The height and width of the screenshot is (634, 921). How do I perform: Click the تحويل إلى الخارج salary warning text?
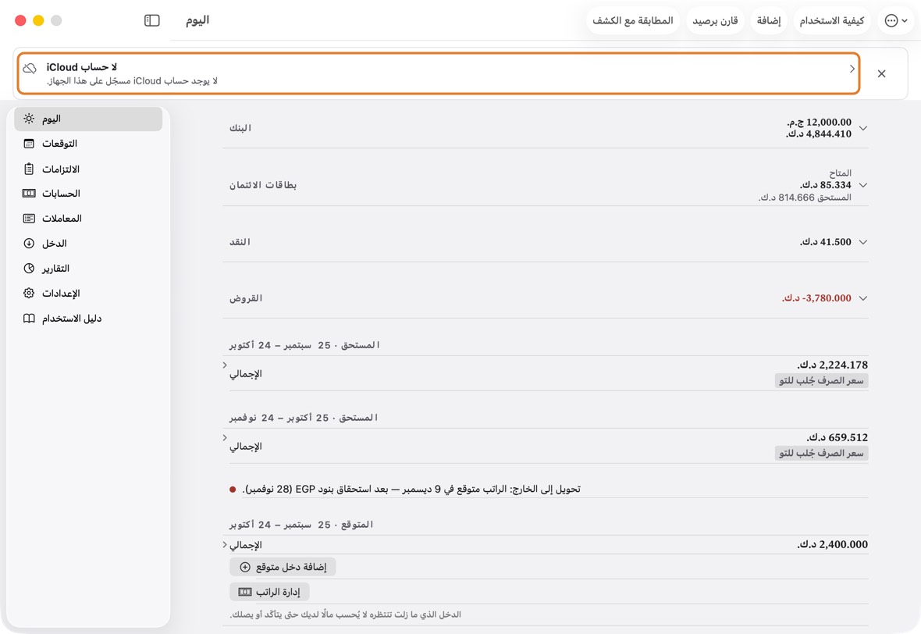tap(411, 489)
